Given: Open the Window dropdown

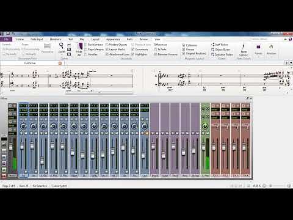Looking at the screenshot, I should click(271, 50).
